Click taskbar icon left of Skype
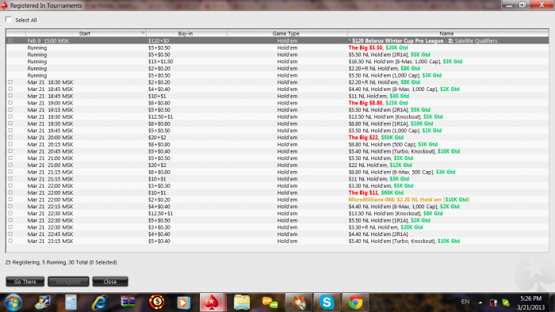Viewport: 555px width, 312px height. [299, 302]
